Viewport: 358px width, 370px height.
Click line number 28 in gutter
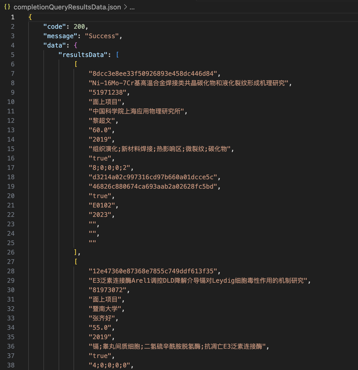pos(11,271)
